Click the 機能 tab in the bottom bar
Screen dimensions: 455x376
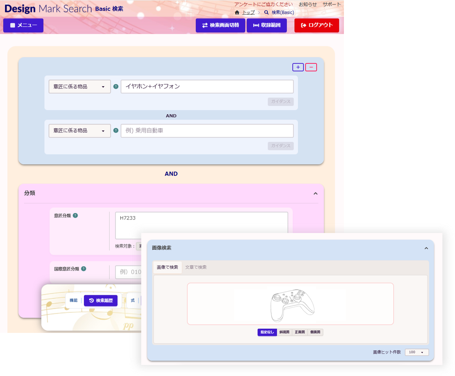73,300
